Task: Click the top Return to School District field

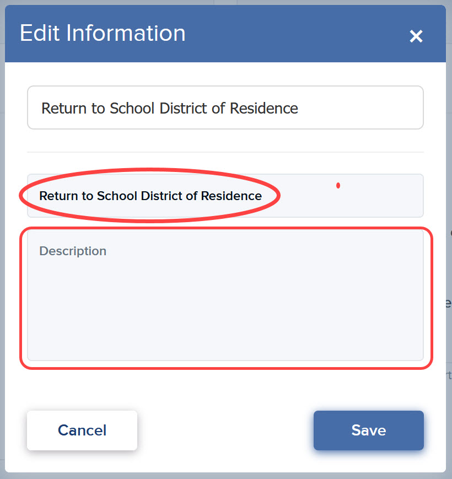Action: (x=225, y=107)
